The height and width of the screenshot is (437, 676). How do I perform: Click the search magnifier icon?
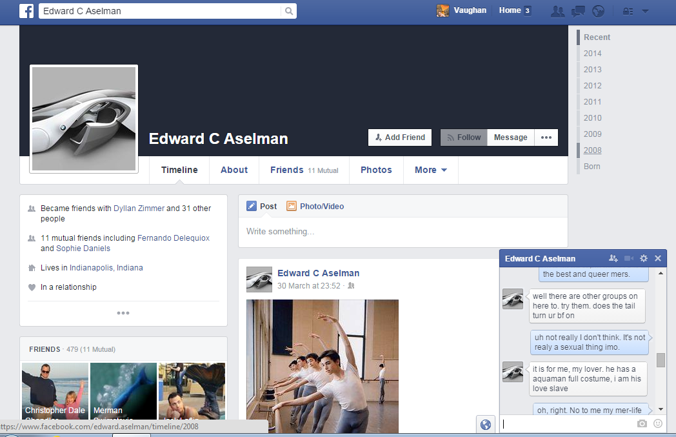[288, 11]
